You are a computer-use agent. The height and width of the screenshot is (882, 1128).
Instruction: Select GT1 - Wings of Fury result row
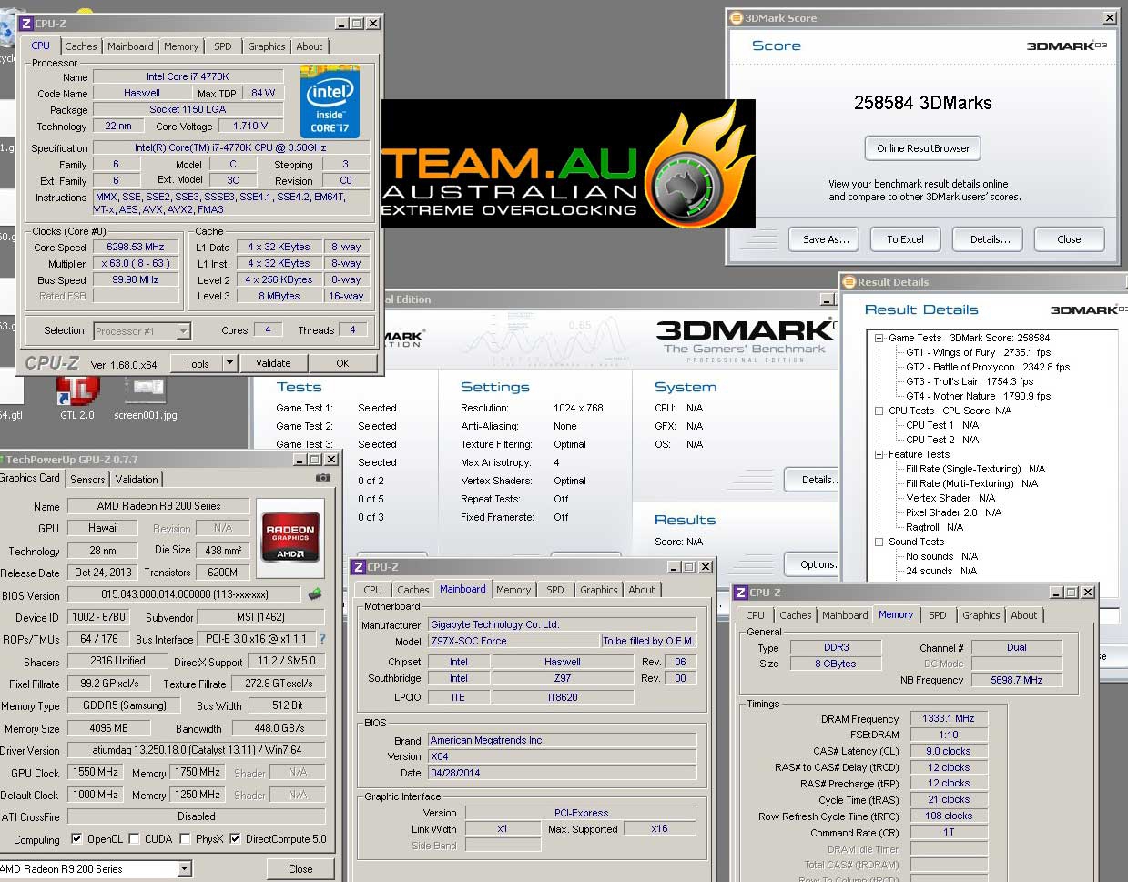978,352
